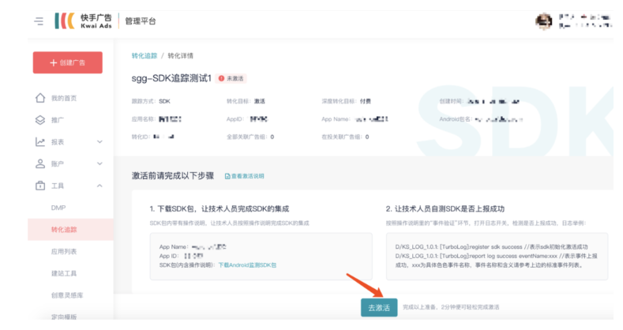The image size is (623, 330).
Task: Click the red exclamation icon in status badge
Action: [x=221, y=79]
